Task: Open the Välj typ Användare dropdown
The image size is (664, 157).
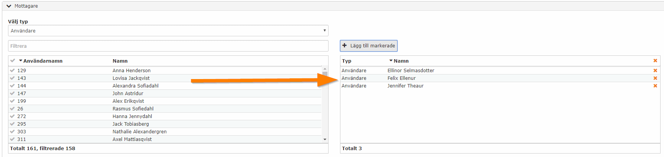Action: tap(168, 31)
